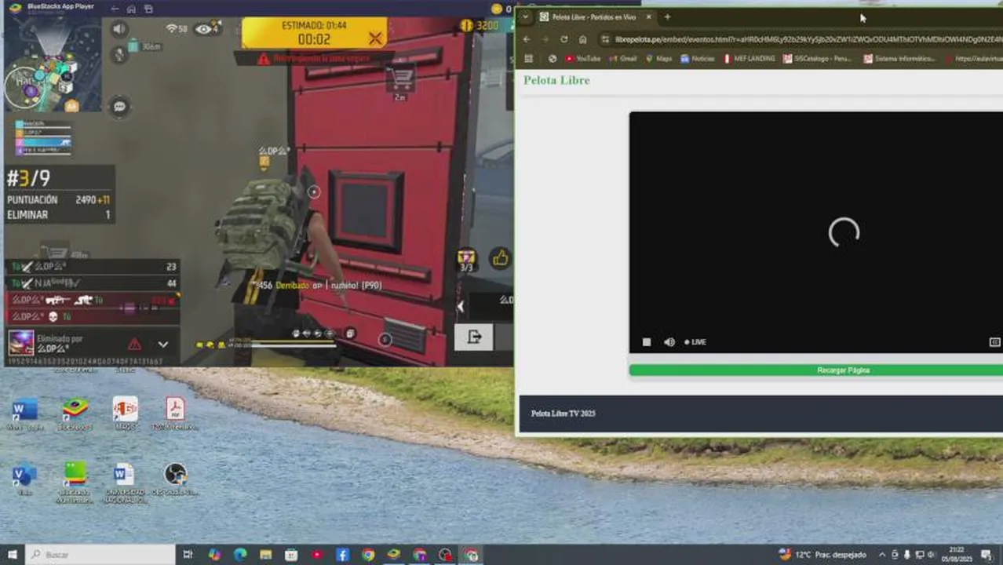Screen dimensions: 1003x565
Task: Show hidden system tray icons
Action: [x=881, y=555]
